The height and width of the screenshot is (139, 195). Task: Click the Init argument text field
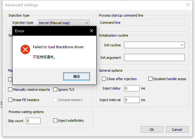pos(154,58)
